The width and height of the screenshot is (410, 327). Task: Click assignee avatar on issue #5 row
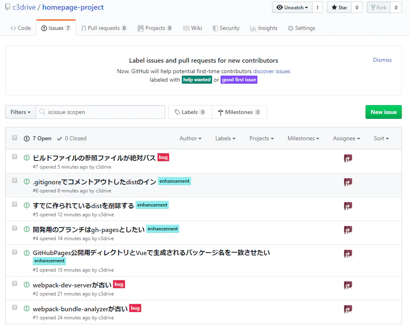click(x=348, y=206)
